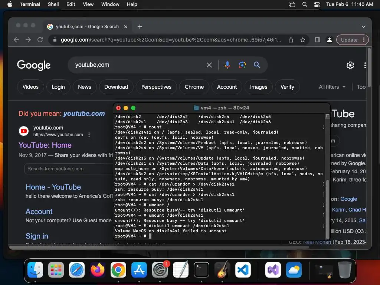Open Finder from the Dock

[x=35, y=270]
